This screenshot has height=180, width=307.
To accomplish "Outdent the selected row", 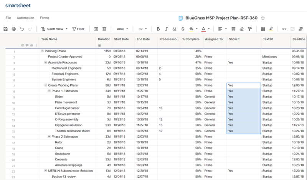I will tap(96, 29).
